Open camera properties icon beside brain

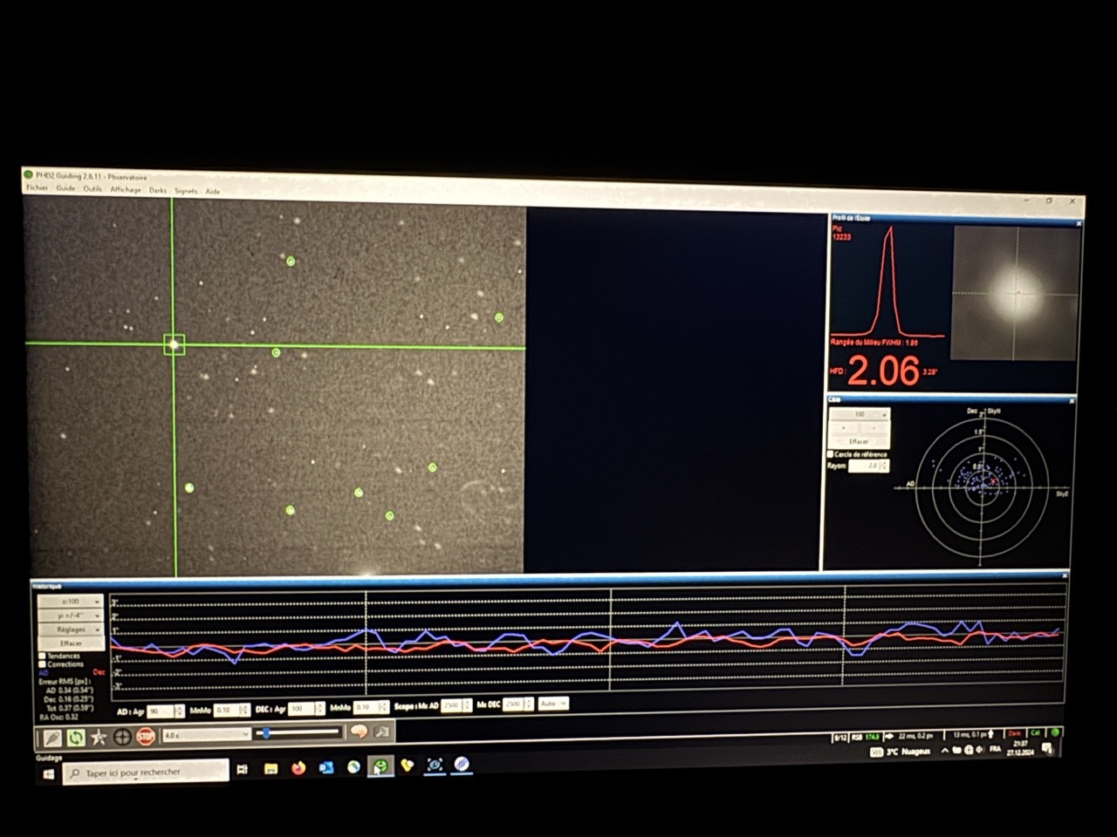pyautogui.click(x=381, y=732)
